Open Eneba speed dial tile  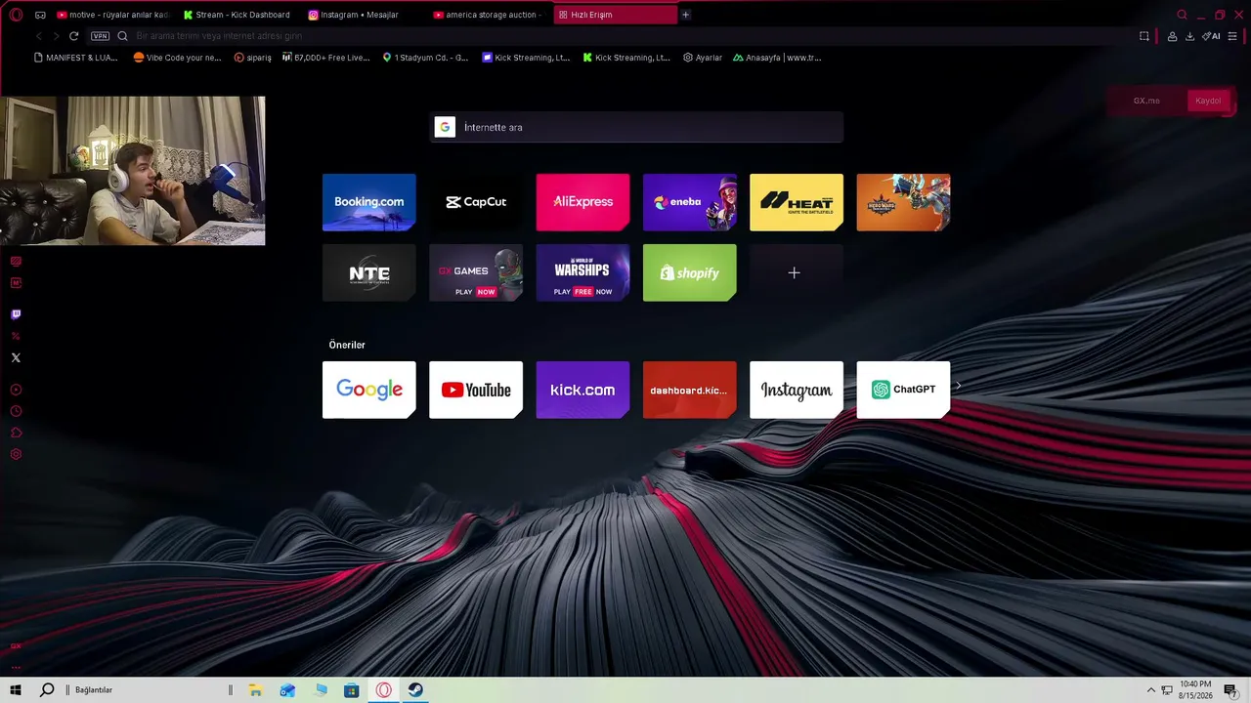[x=690, y=202]
